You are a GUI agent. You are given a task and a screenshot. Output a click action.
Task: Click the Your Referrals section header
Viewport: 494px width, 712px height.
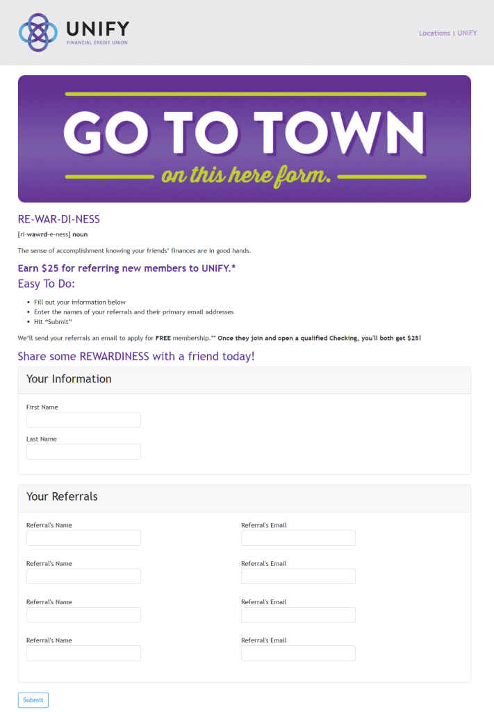coord(61,497)
